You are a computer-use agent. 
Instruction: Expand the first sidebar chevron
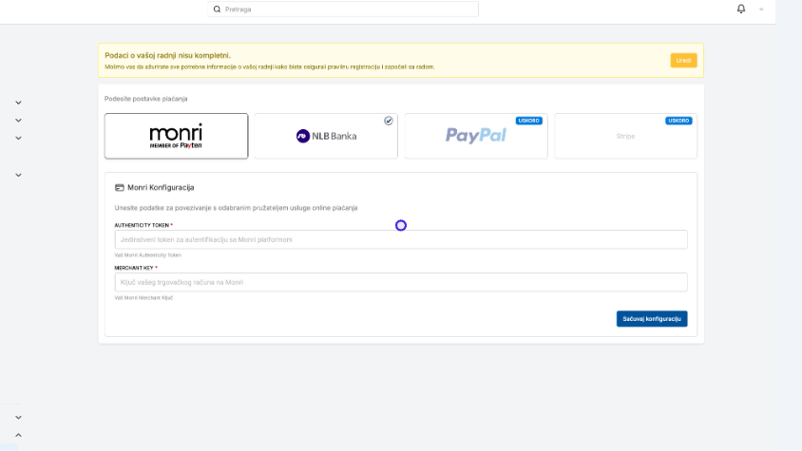[18, 103]
